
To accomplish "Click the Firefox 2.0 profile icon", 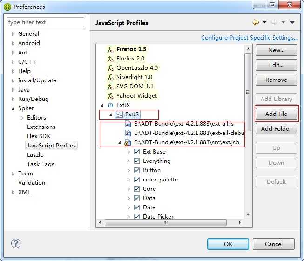I will tap(110, 59).
